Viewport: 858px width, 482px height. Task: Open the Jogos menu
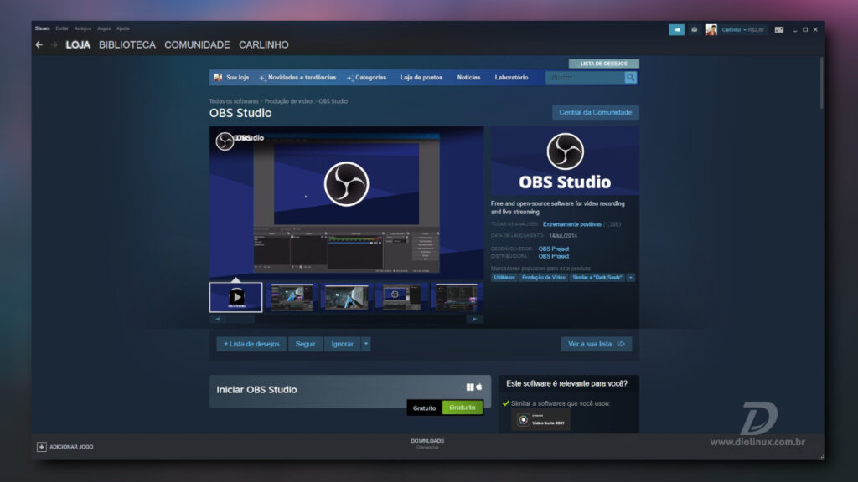coord(104,28)
